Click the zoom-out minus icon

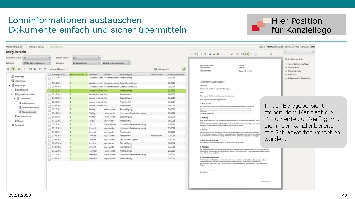[x=251, y=54]
